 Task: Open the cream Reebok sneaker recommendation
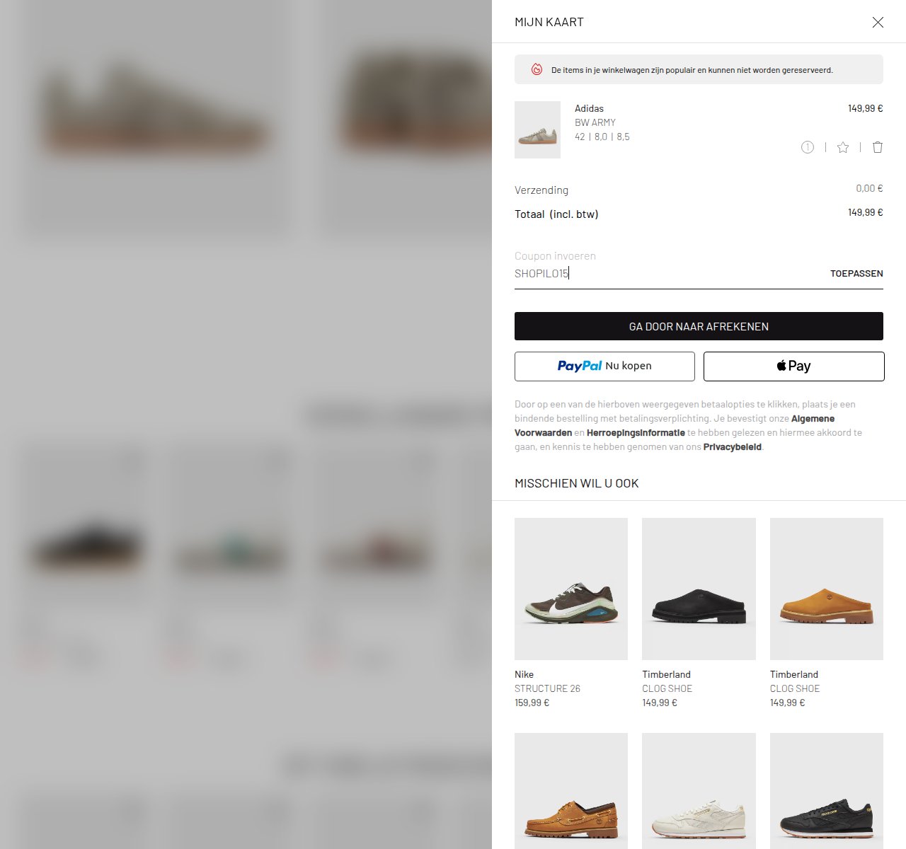[699, 791]
